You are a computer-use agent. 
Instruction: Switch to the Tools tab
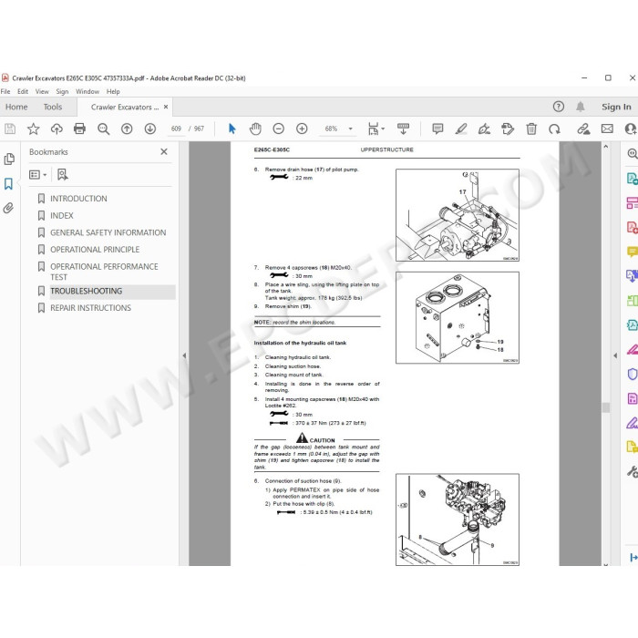pyautogui.click(x=53, y=107)
